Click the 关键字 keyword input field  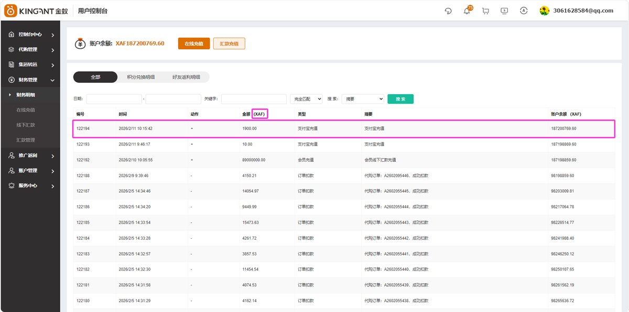pyautogui.click(x=254, y=99)
